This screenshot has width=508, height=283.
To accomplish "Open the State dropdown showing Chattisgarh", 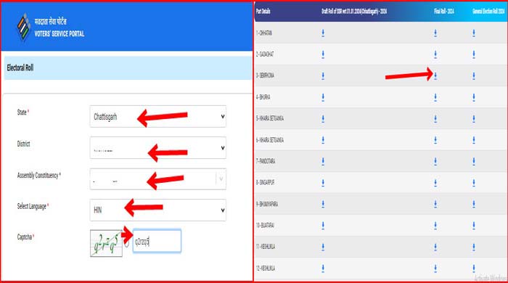I will tap(157, 116).
